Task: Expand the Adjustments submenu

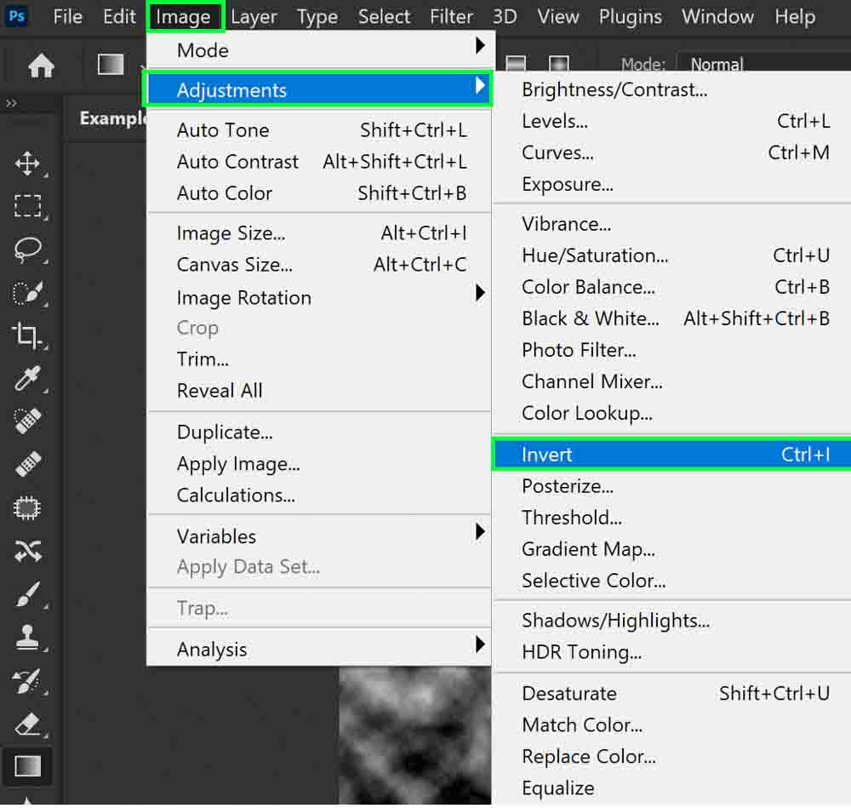Action: click(x=320, y=89)
